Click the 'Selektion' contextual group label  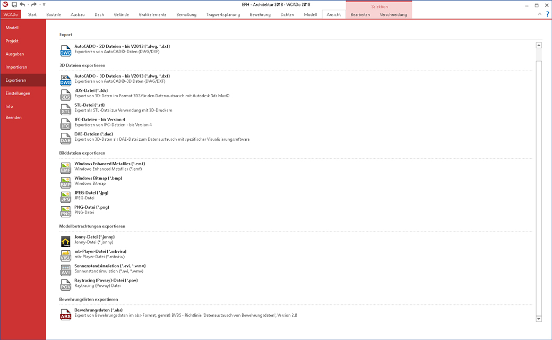[x=379, y=6]
